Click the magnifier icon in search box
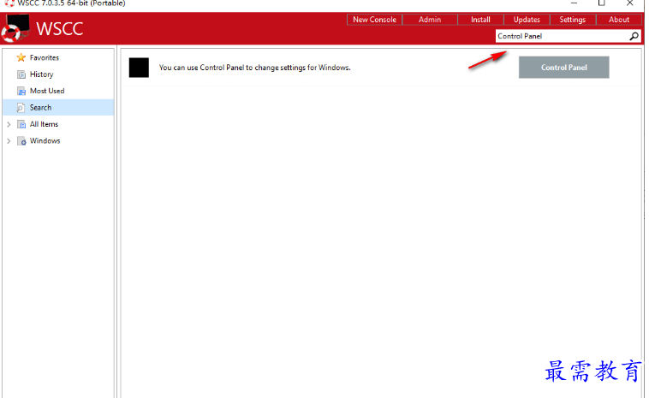The width and height of the screenshot is (649, 398). [x=634, y=37]
